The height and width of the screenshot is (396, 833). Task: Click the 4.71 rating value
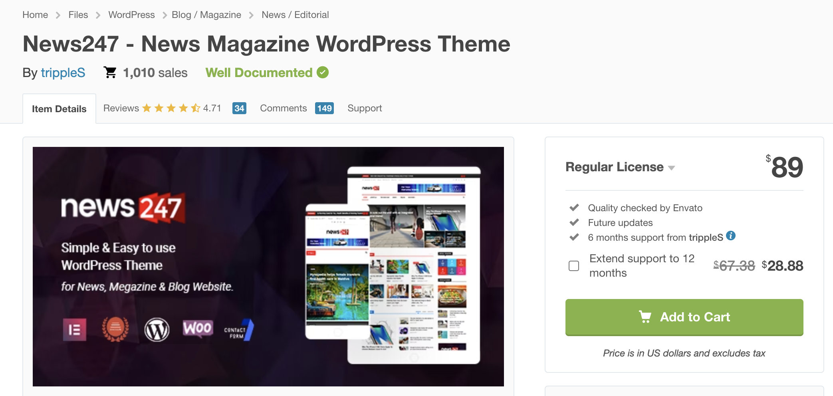click(212, 108)
